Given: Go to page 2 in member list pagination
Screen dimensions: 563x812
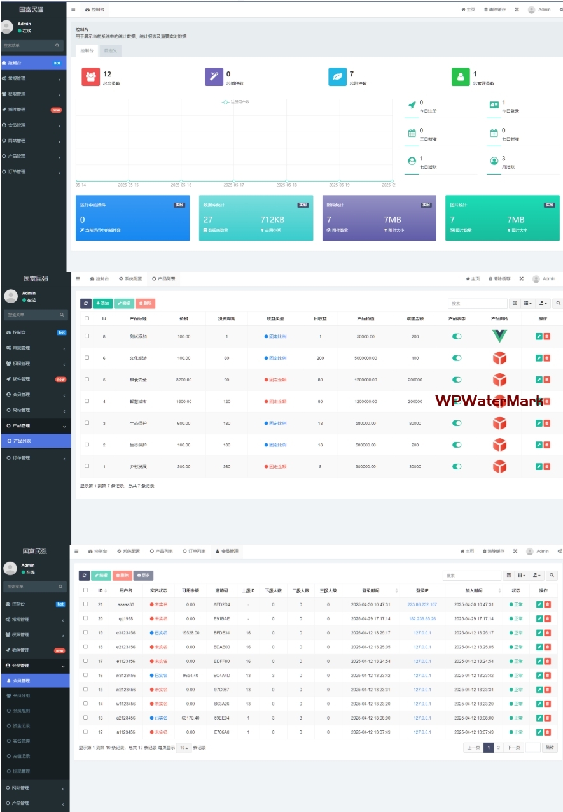Looking at the screenshot, I should tap(498, 748).
